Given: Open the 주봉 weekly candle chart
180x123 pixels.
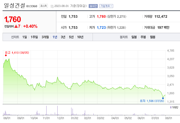Looking at the screenshot, I should [143, 37].
